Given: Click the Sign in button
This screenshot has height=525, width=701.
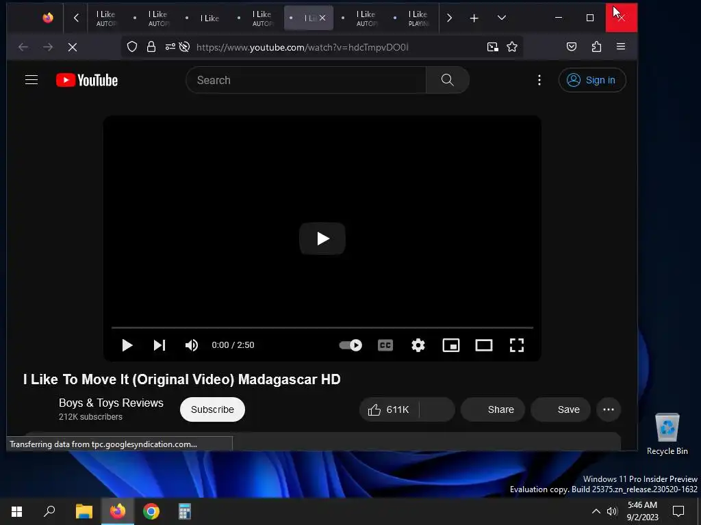Looking at the screenshot, I should tap(592, 80).
